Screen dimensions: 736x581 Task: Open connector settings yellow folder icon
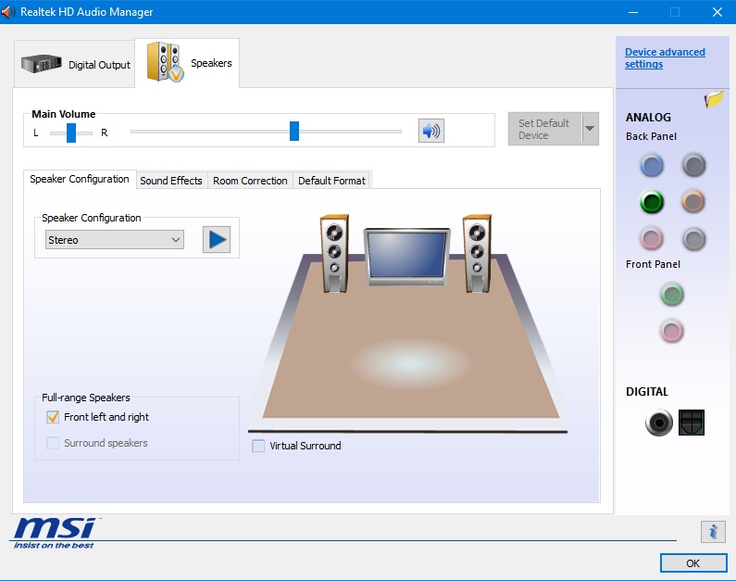(x=714, y=99)
